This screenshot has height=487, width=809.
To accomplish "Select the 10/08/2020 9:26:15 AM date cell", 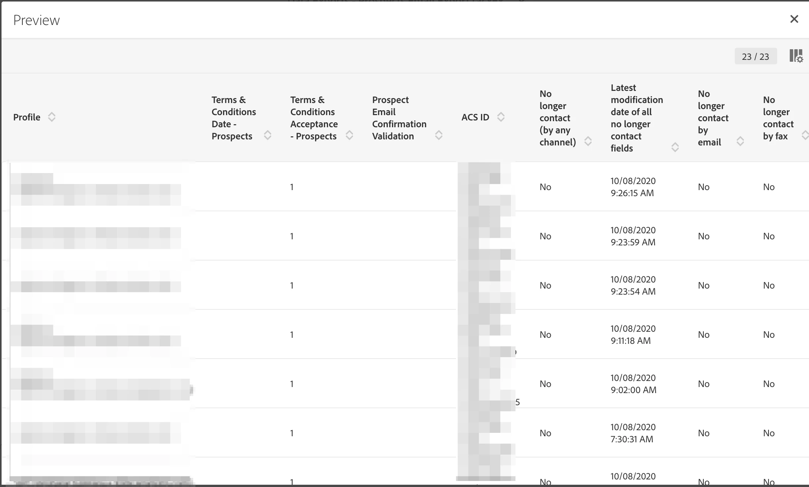I will pyautogui.click(x=633, y=187).
